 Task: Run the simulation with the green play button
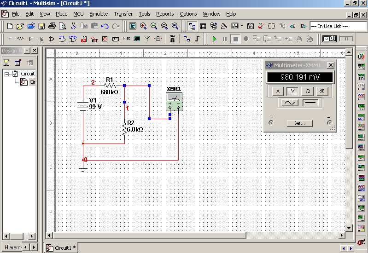(x=214, y=39)
